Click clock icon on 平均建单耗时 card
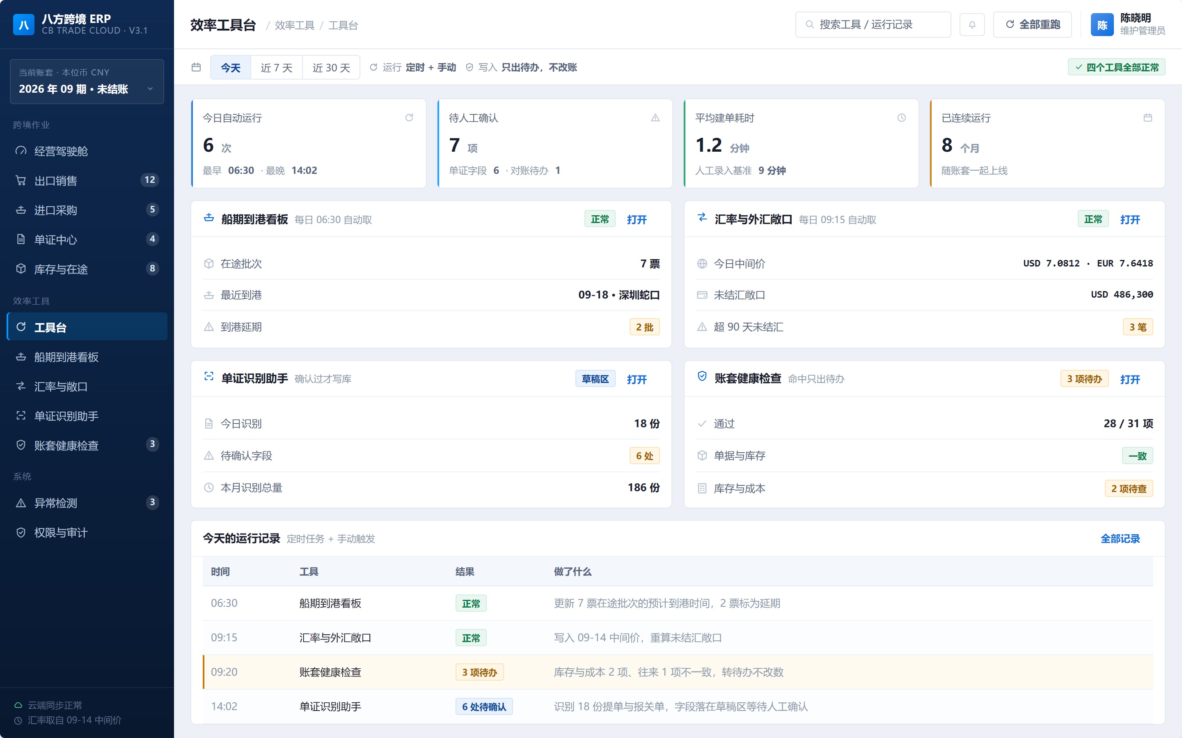This screenshot has height=738, width=1182. (x=902, y=118)
